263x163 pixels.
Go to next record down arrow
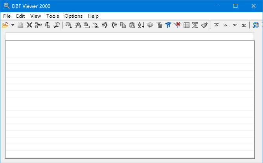click(x=235, y=25)
